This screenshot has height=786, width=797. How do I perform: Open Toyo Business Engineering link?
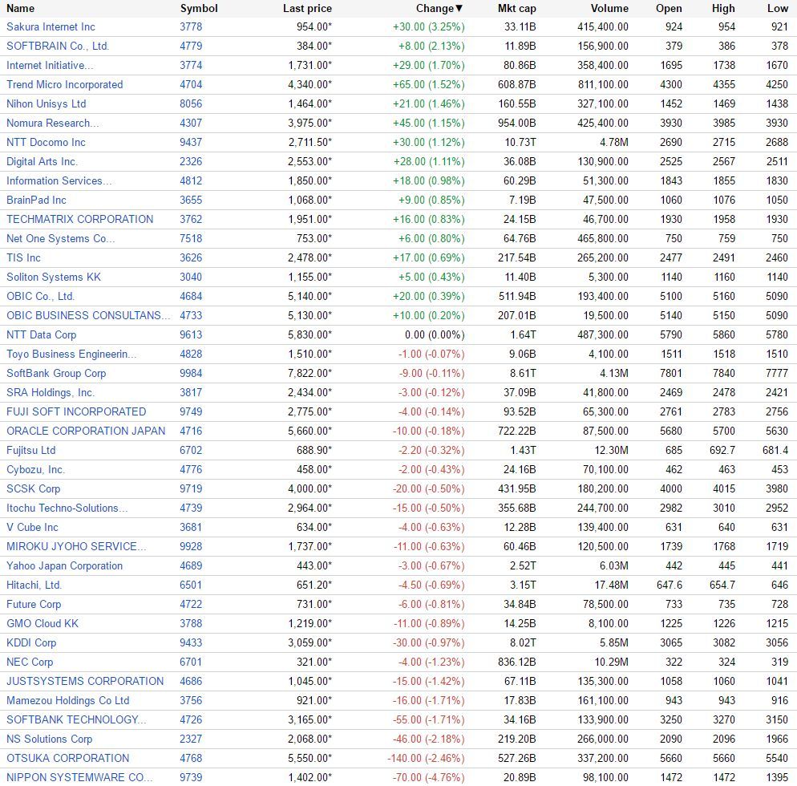(x=71, y=355)
